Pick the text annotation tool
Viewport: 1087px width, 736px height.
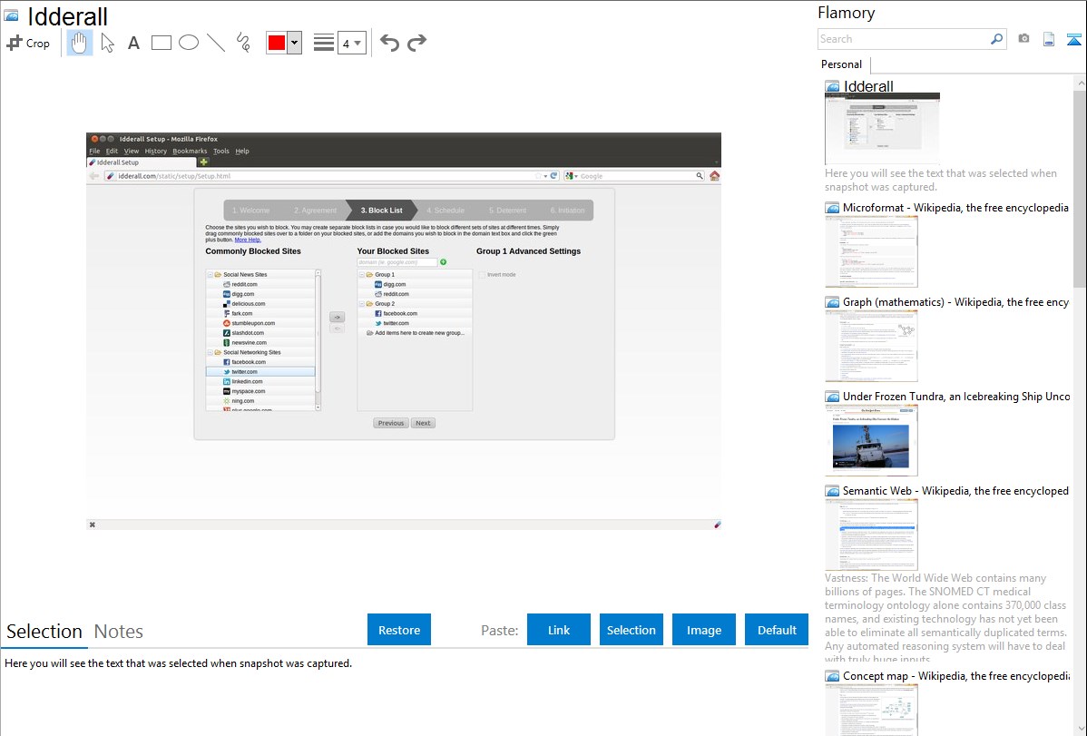point(133,43)
